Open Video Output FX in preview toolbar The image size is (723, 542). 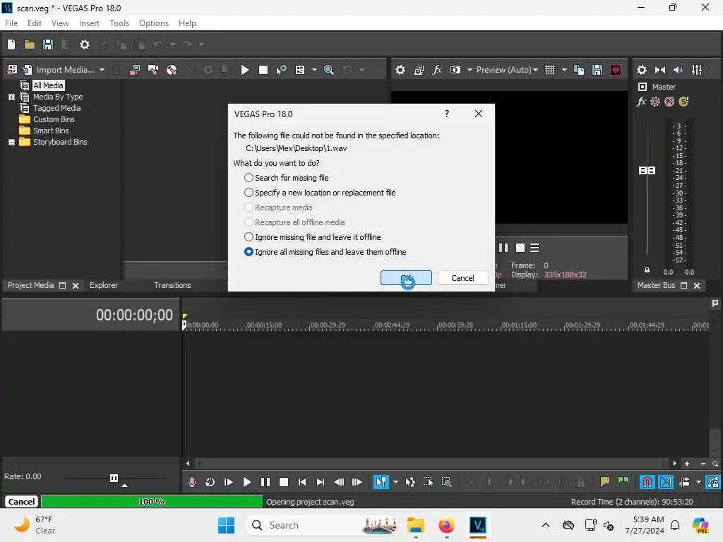437,70
